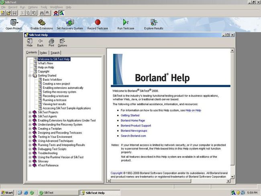The height and width of the screenshot is (196, 261).
Task: Click the Save toolbar icon
Action: [14, 13]
